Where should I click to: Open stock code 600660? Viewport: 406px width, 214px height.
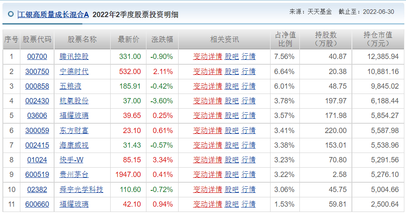click(x=37, y=204)
